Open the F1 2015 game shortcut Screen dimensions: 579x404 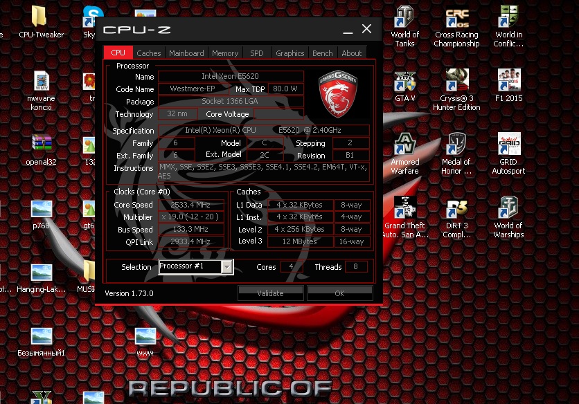click(508, 82)
